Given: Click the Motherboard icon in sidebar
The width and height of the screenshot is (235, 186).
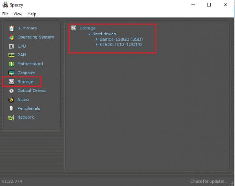Looking at the screenshot, I should [11, 64].
